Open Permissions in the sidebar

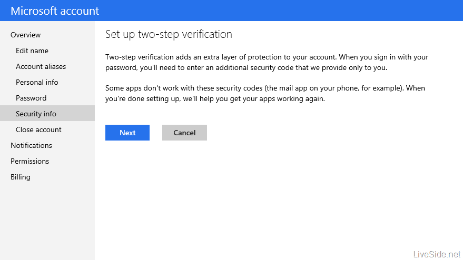click(x=29, y=161)
